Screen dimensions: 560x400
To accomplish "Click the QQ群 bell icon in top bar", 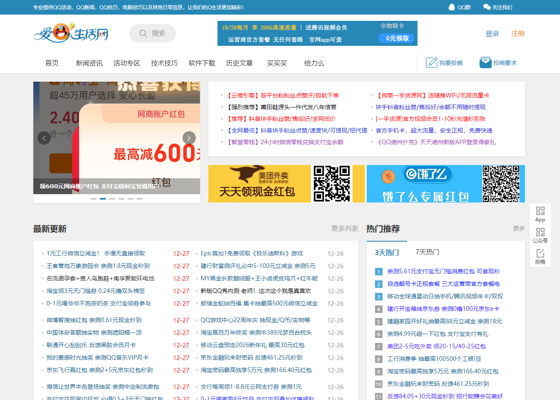I will coord(452,7).
